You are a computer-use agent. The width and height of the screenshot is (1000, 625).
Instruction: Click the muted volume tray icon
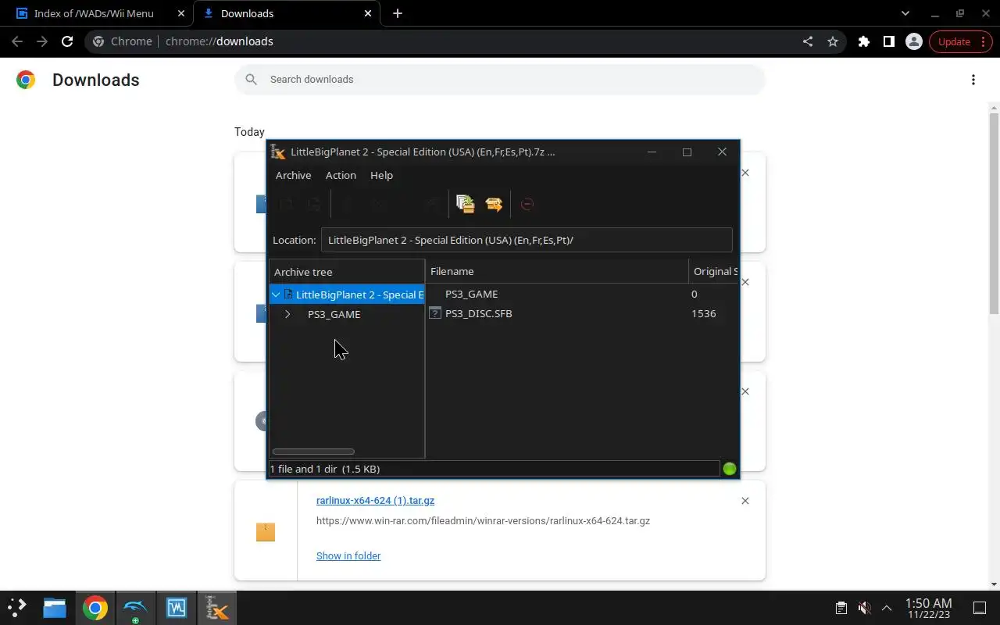(x=864, y=608)
